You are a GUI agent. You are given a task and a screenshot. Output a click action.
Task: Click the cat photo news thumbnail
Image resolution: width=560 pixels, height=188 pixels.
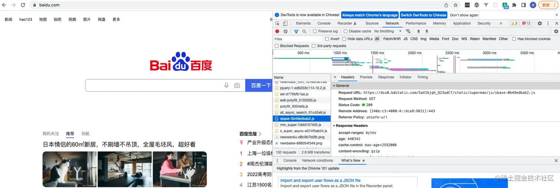click(x=69, y=169)
